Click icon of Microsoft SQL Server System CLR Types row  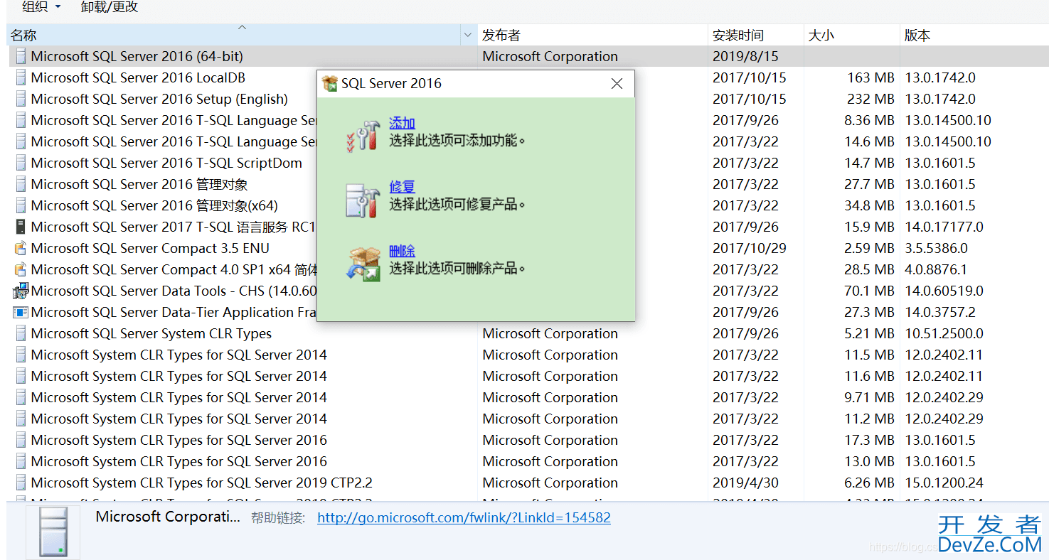click(x=21, y=334)
